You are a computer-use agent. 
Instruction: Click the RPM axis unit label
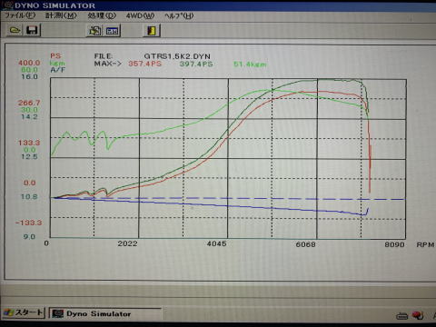point(425,244)
